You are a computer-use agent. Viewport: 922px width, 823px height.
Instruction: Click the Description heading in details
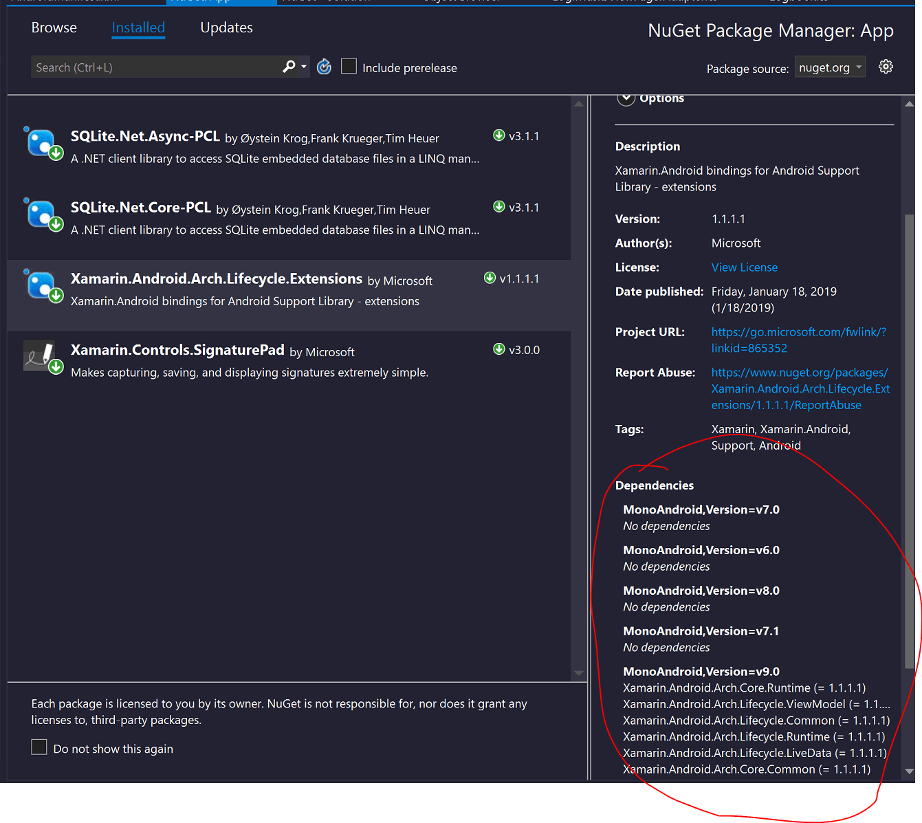[x=648, y=146]
